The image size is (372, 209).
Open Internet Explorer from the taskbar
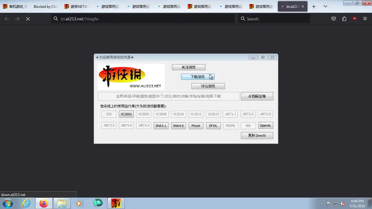click(26, 203)
